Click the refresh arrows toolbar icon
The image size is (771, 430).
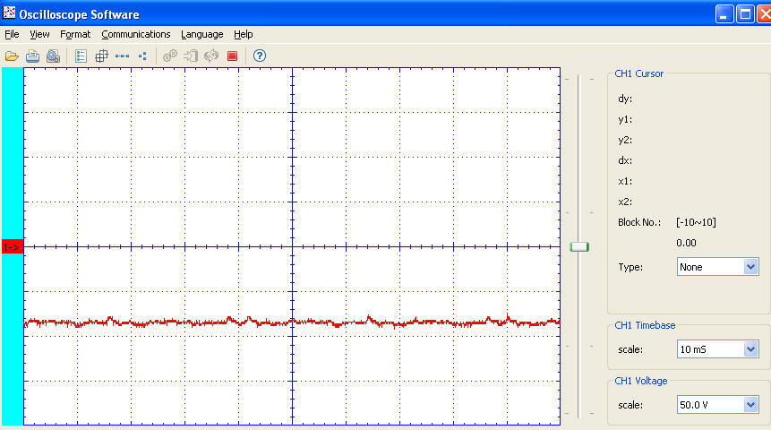[211, 56]
